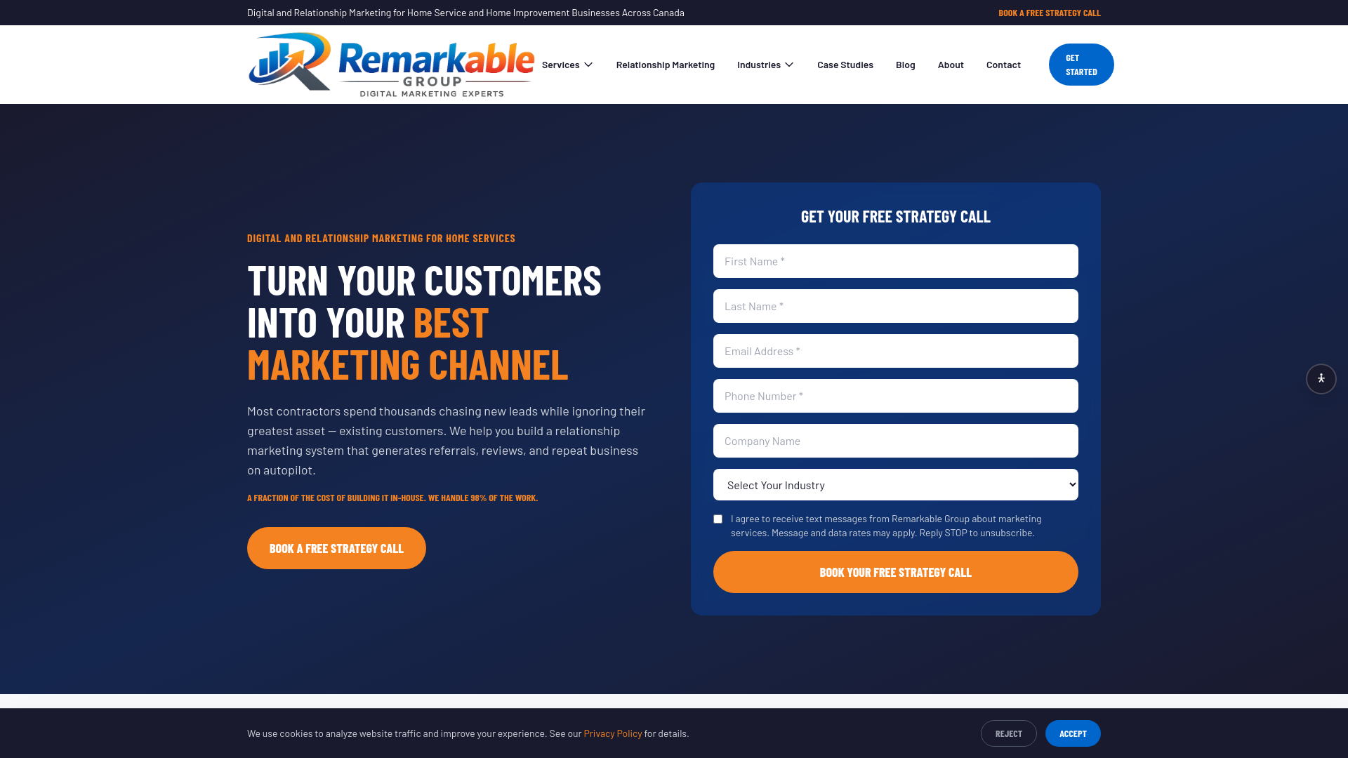Open the Blog nav item
The width and height of the screenshot is (1348, 758).
click(906, 65)
